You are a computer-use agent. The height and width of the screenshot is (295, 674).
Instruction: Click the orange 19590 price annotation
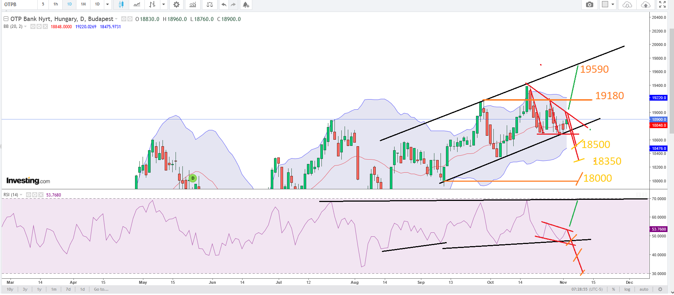pos(594,69)
